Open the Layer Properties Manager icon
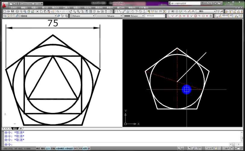 click(4, 16)
